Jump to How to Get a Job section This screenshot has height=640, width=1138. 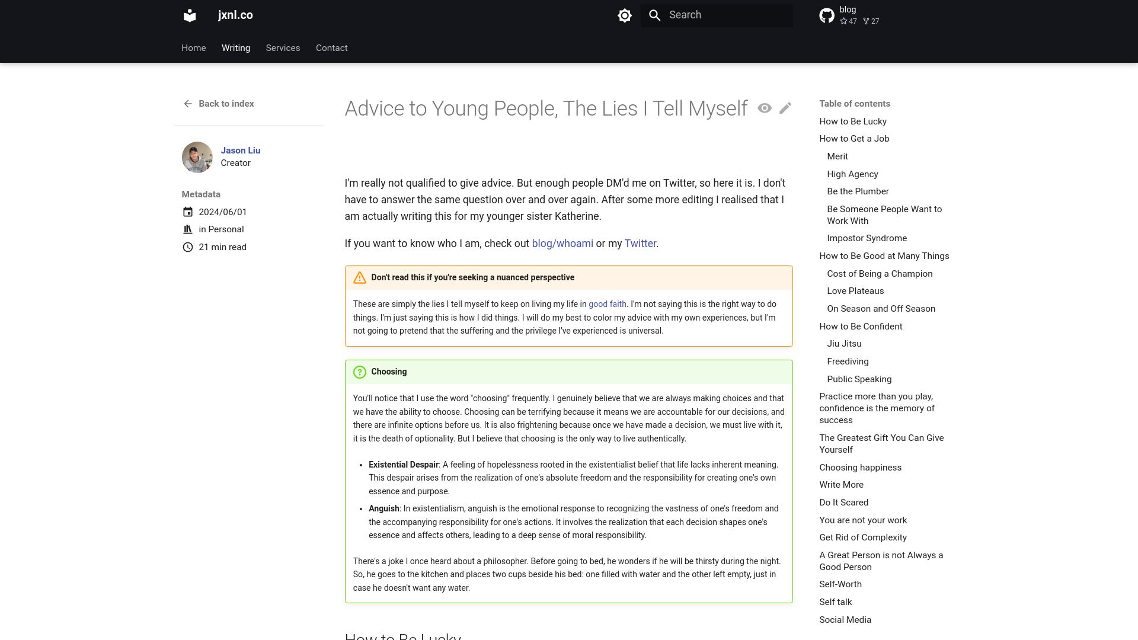pyautogui.click(x=854, y=139)
